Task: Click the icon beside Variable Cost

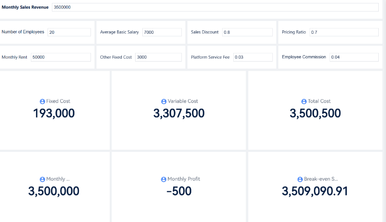Action: click(163, 101)
